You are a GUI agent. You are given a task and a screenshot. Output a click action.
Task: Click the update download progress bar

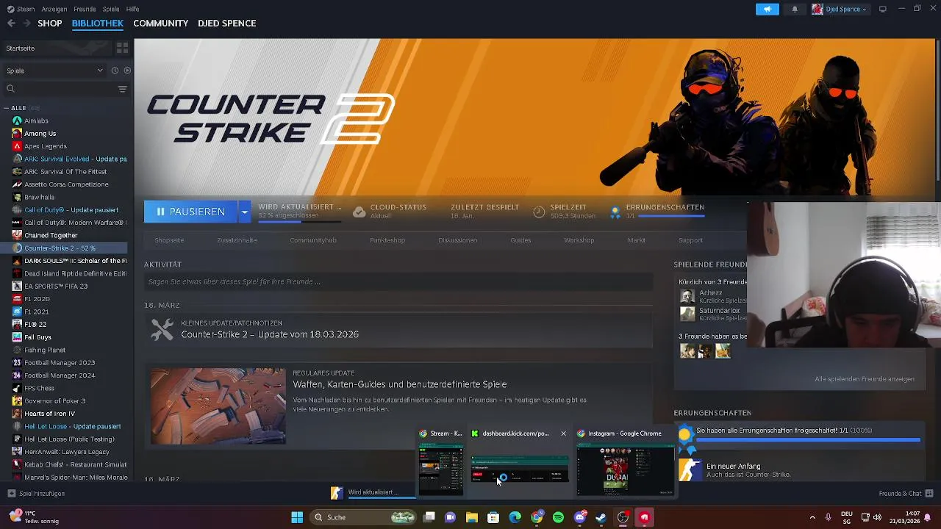pyautogui.click(x=300, y=220)
